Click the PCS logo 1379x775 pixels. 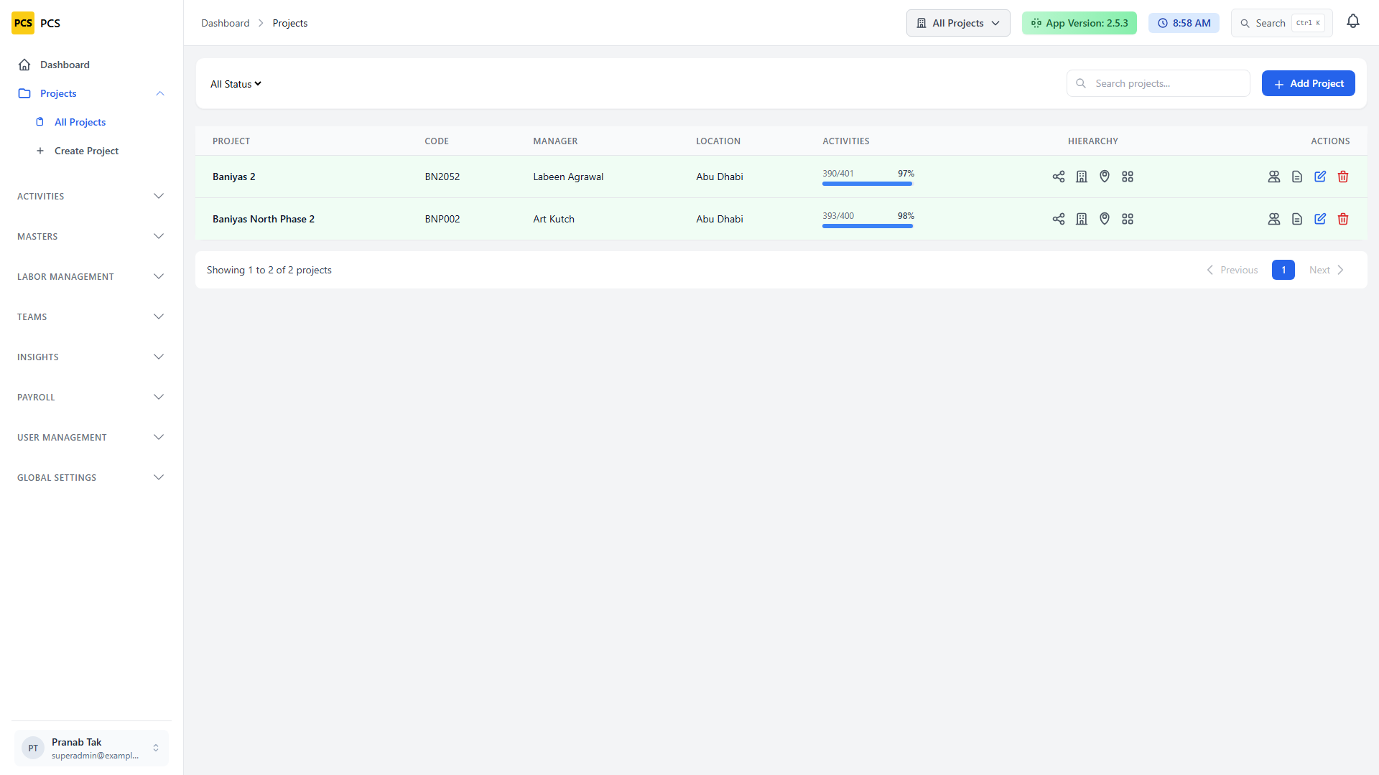click(23, 23)
